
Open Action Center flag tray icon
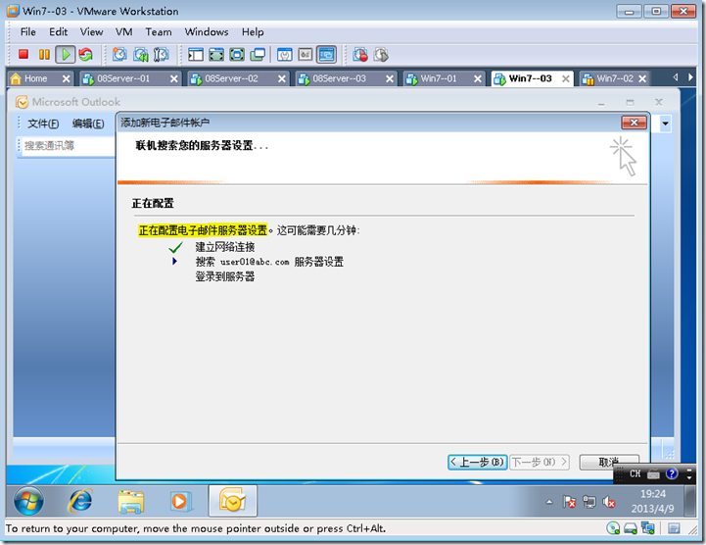tap(569, 502)
